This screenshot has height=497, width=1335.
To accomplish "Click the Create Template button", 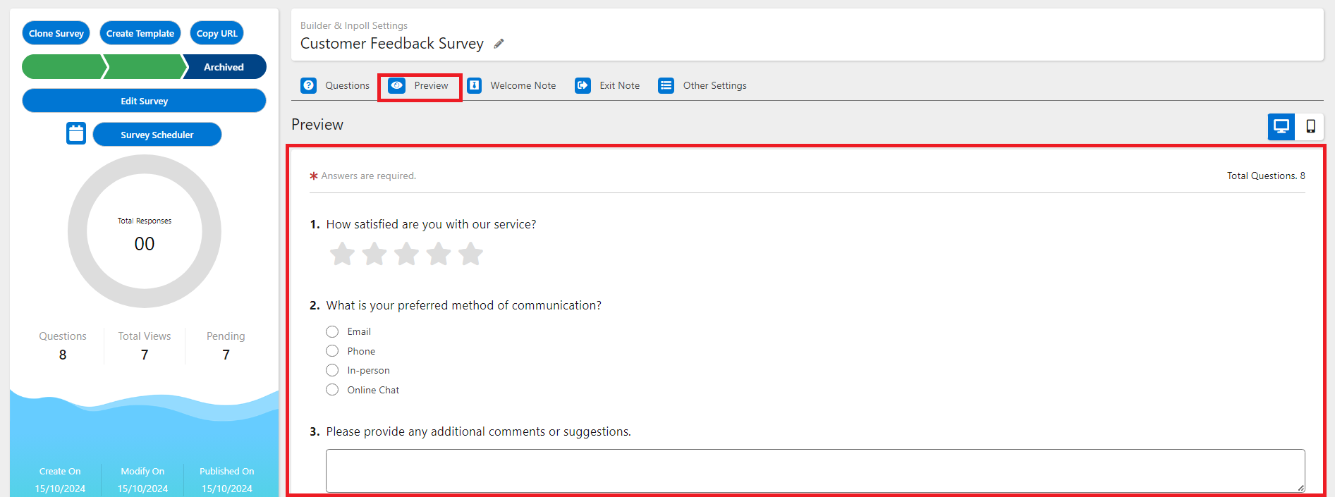I will (140, 33).
